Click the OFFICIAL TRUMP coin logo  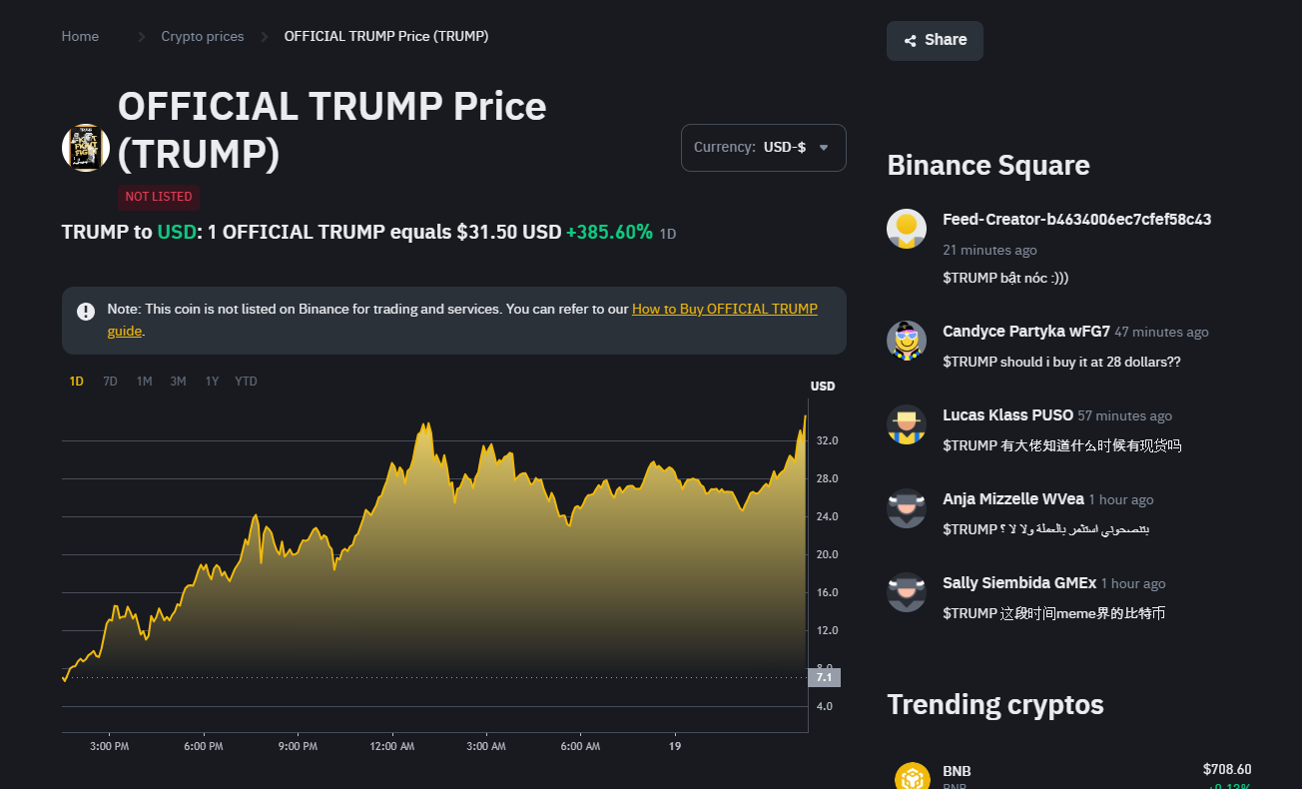pyautogui.click(x=86, y=148)
